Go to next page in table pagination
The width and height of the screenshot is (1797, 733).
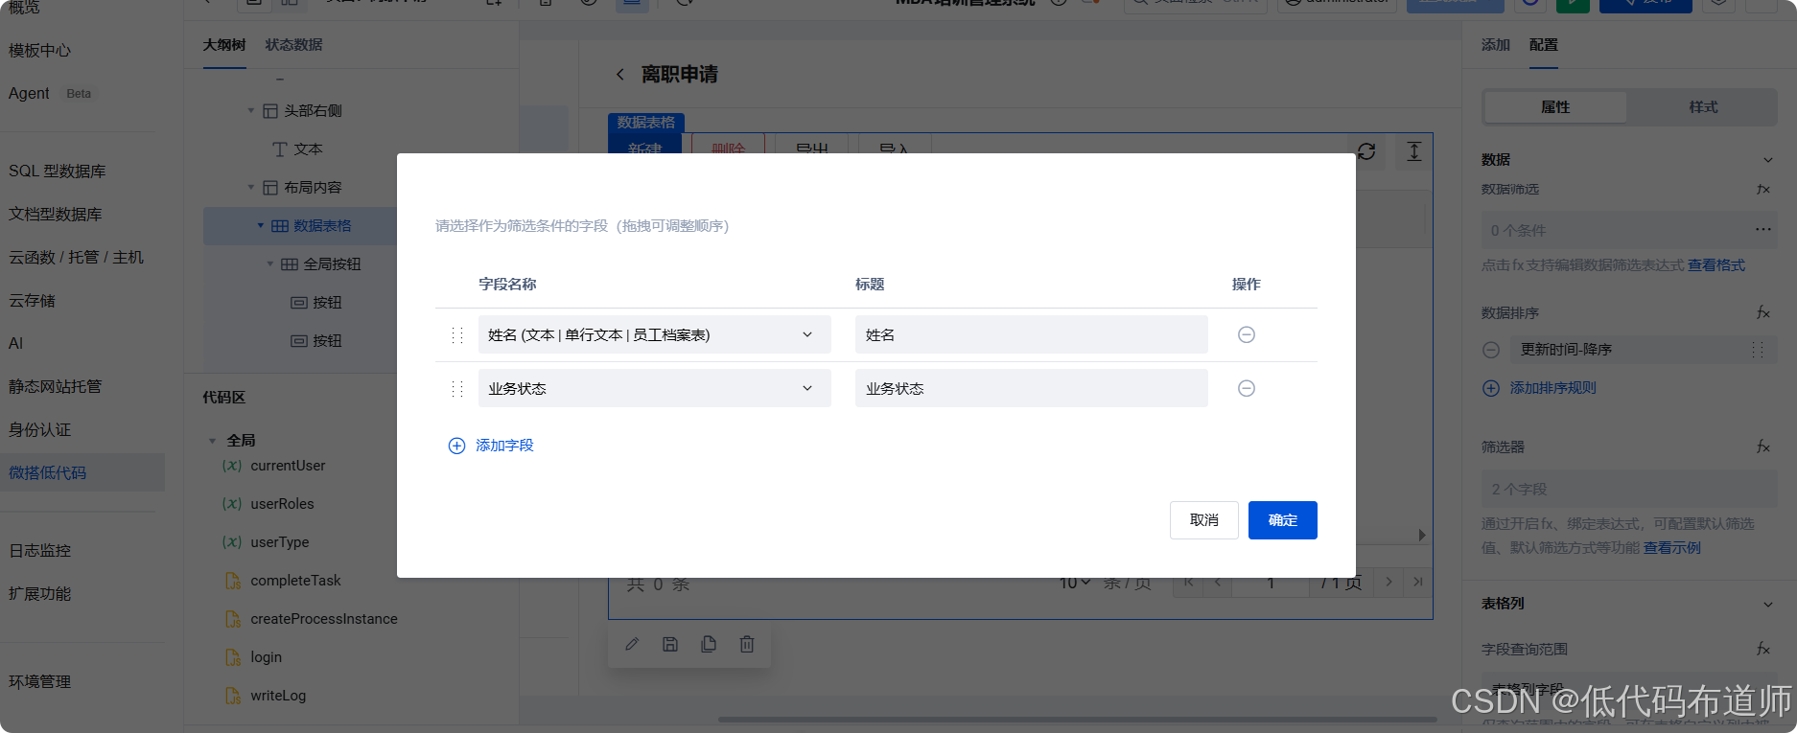tap(1389, 582)
